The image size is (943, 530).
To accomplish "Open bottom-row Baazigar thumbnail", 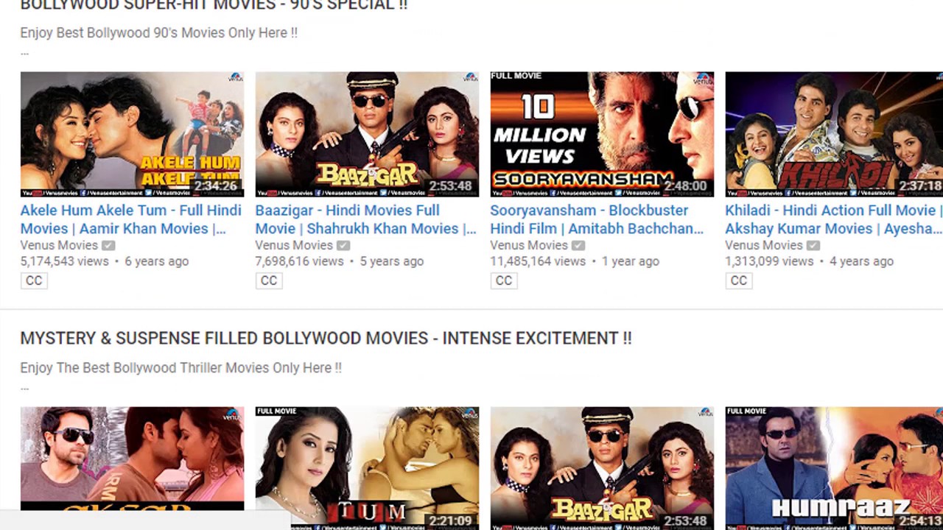I will 602,468.
